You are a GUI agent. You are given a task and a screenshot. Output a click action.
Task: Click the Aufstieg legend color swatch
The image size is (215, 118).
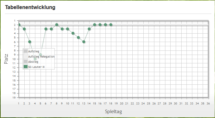coord(26,51)
